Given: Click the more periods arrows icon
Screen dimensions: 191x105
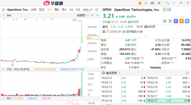Looking at the screenshot, I should click(x=90, y=10).
